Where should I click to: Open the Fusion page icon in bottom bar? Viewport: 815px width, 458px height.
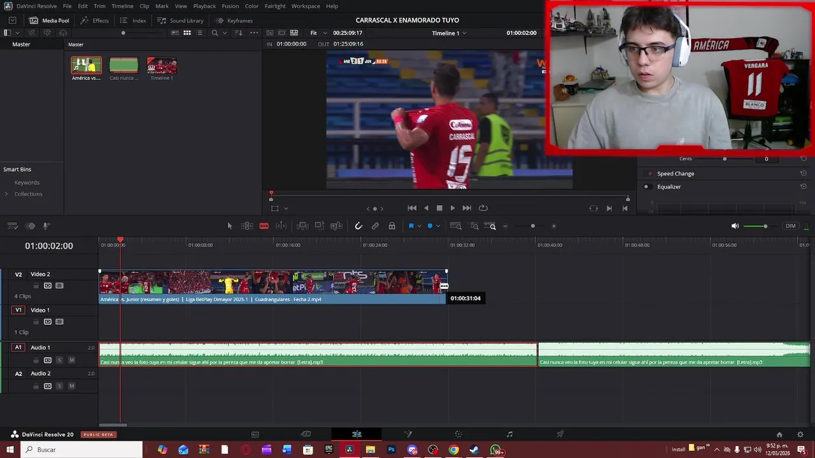click(408, 434)
